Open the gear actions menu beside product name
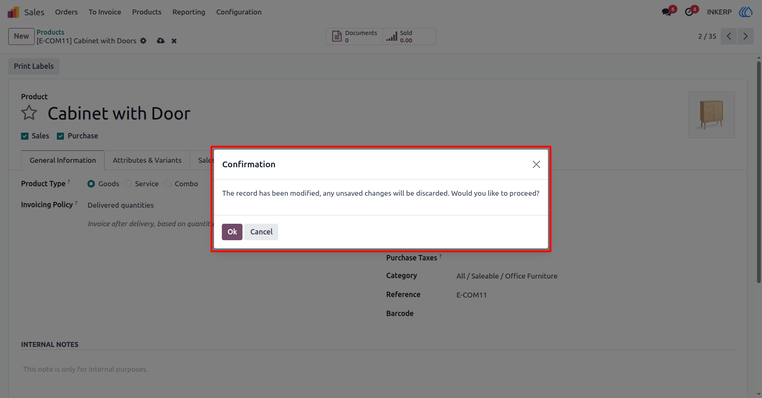The image size is (762, 398). [143, 41]
